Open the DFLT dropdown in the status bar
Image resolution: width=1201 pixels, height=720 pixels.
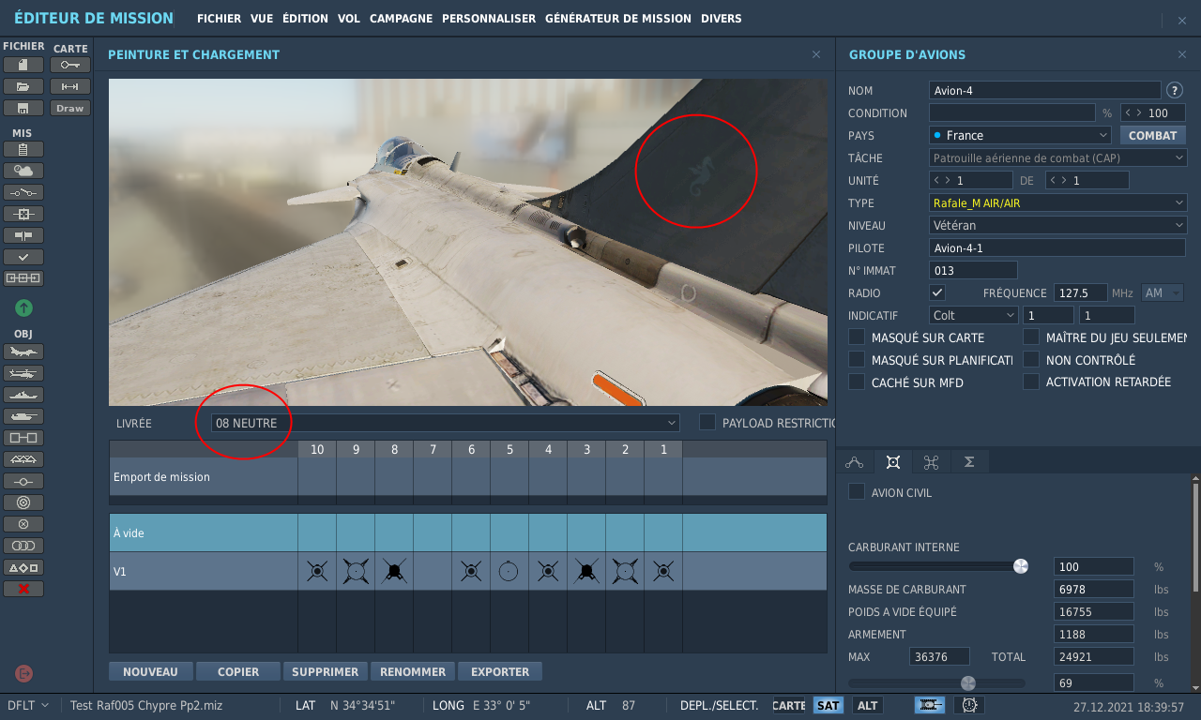28,706
